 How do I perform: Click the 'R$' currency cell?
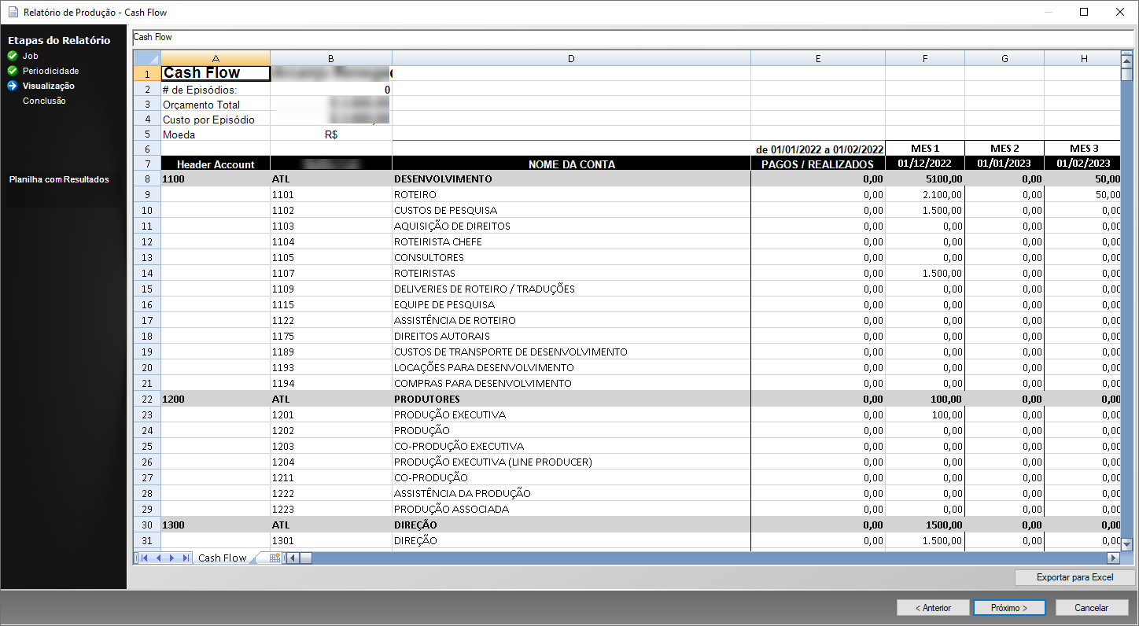[330, 134]
